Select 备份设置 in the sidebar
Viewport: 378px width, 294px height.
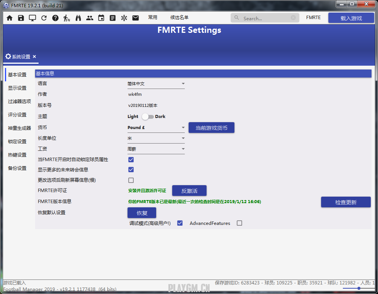pyautogui.click(x=17, y=168)
